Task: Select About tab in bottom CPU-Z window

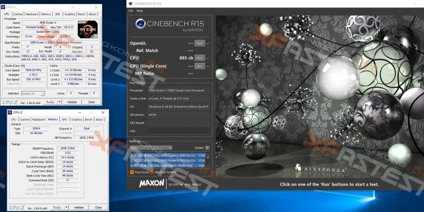Action: [x=99, y=119]
